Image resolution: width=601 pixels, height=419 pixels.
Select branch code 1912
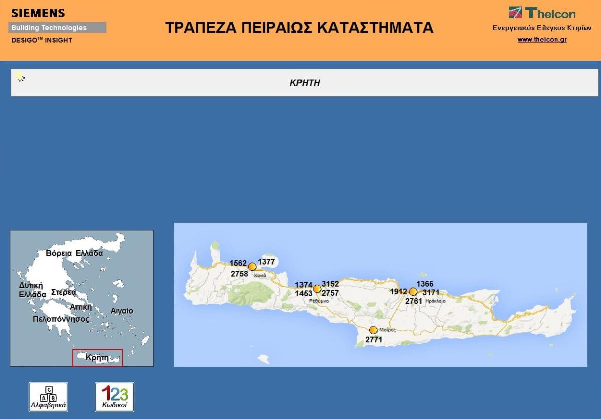click(x=399, y=292)
